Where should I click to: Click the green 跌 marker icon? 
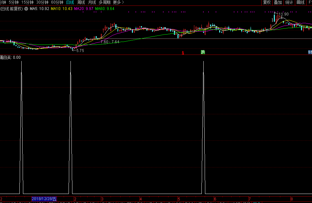(203, 52)
